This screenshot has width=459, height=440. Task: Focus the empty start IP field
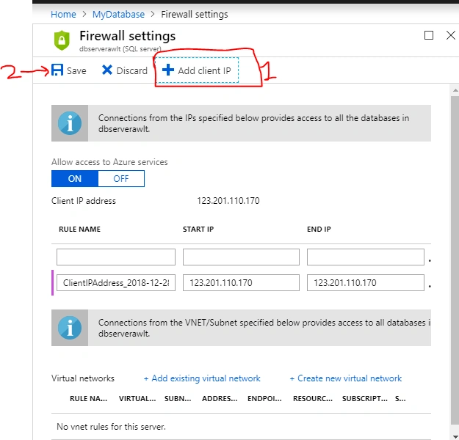tap(241, 257)
